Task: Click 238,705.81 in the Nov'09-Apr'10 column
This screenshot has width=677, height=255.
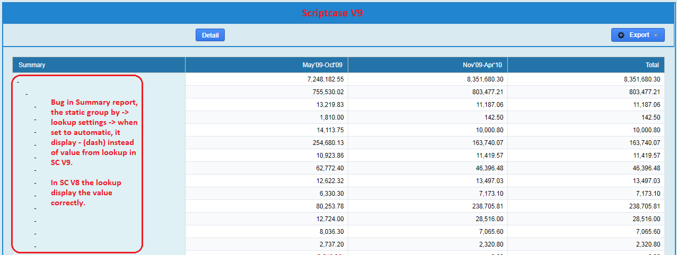Action: point(488,206)
